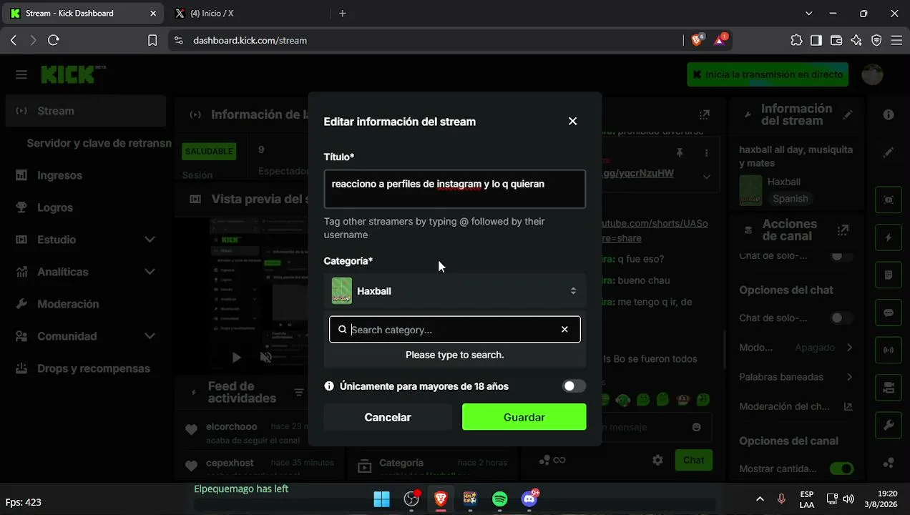The width and height of the screenshot is (910, 515).
Task: Edit stream info pencil in Información panel
Action: 848,114
